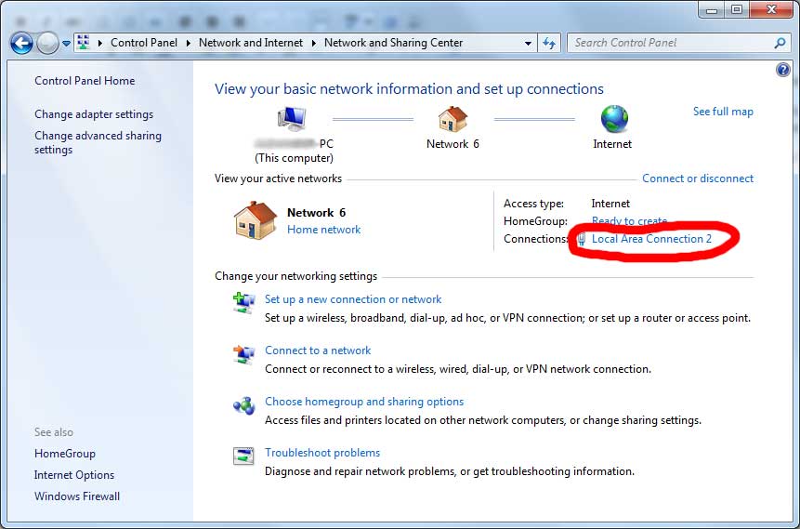Maximize the window

[737, 9]
